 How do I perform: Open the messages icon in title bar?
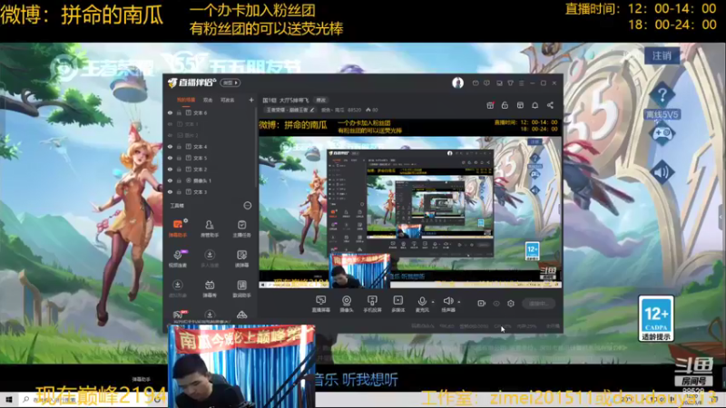[x=476, y=83]
